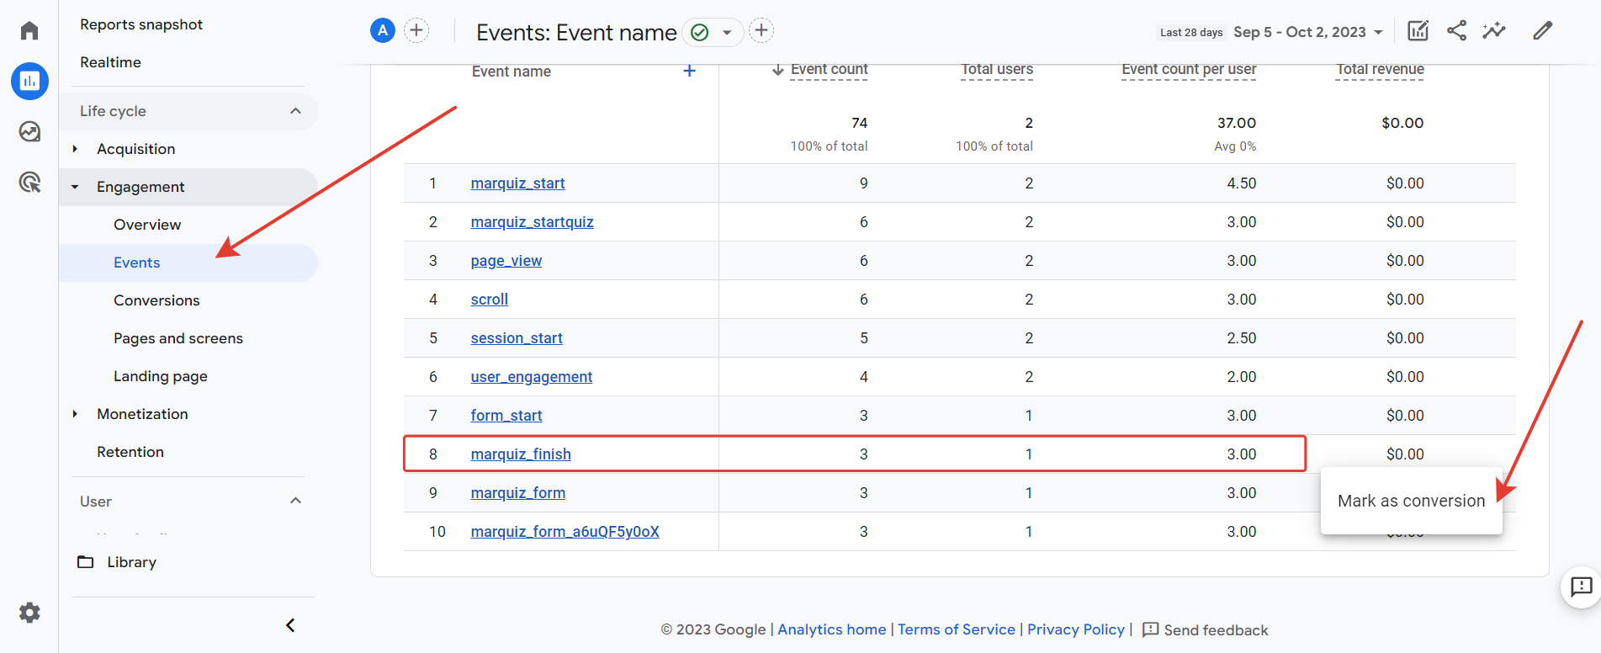
Task: Open the Advertising icon in left rail
Action: pyautogui.click(x=29, y=182)
